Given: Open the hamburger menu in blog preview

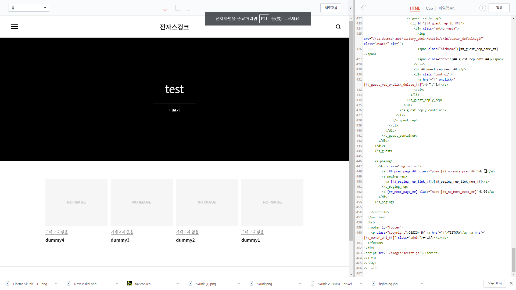Looking at the screenshot, I should click(x=14, y=27).
